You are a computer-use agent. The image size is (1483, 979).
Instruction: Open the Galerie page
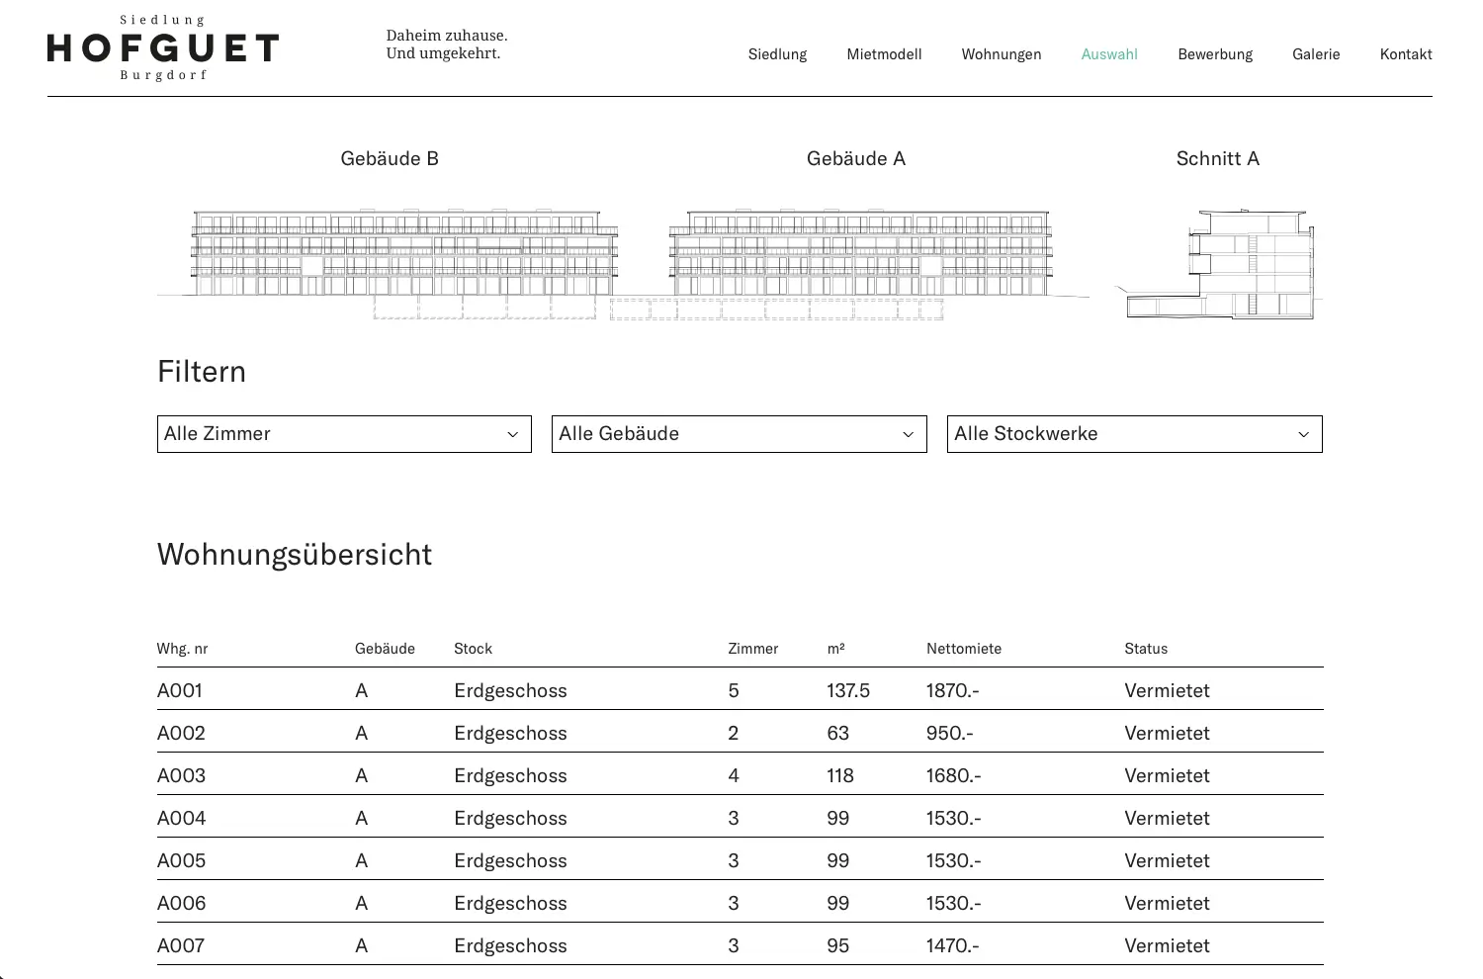[x=1316, y=54]
